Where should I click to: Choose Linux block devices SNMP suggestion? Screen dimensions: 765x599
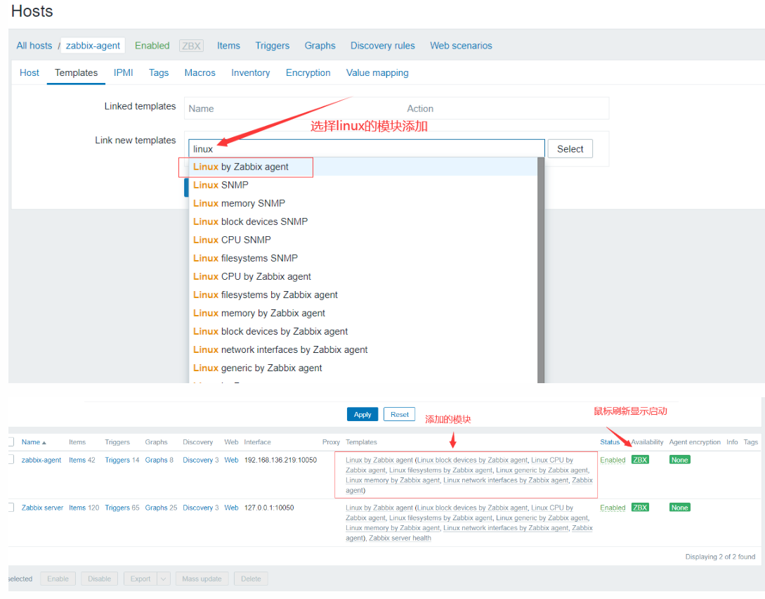tap(363, 221)
